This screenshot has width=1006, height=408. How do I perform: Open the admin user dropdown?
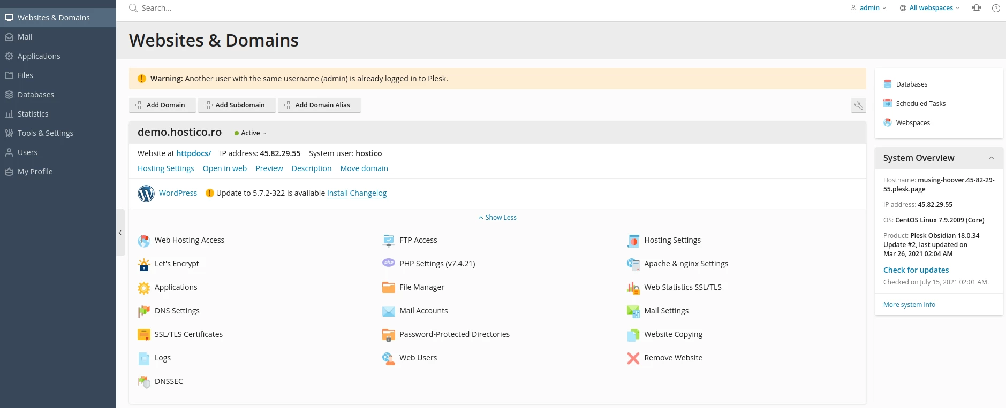pyautogui.click(x=868, y=8)
